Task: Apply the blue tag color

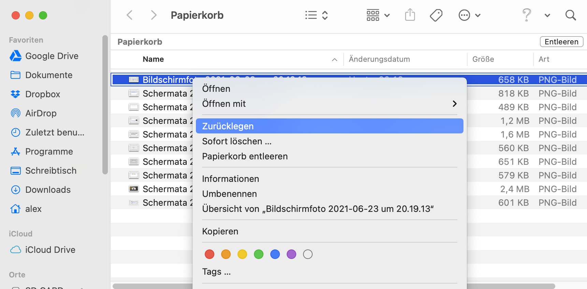Action: click(x=275, y=254)
